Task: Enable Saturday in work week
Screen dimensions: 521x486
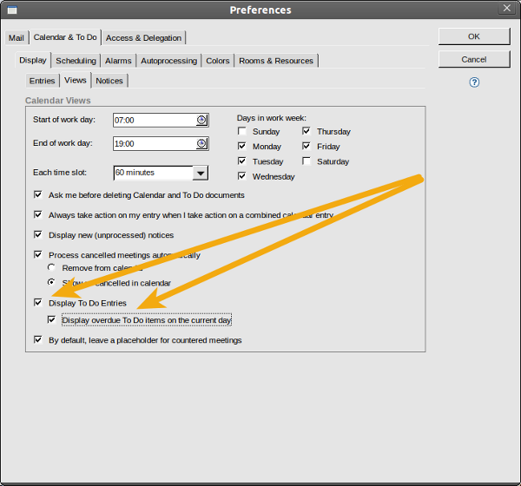Action: click(307, 161)
